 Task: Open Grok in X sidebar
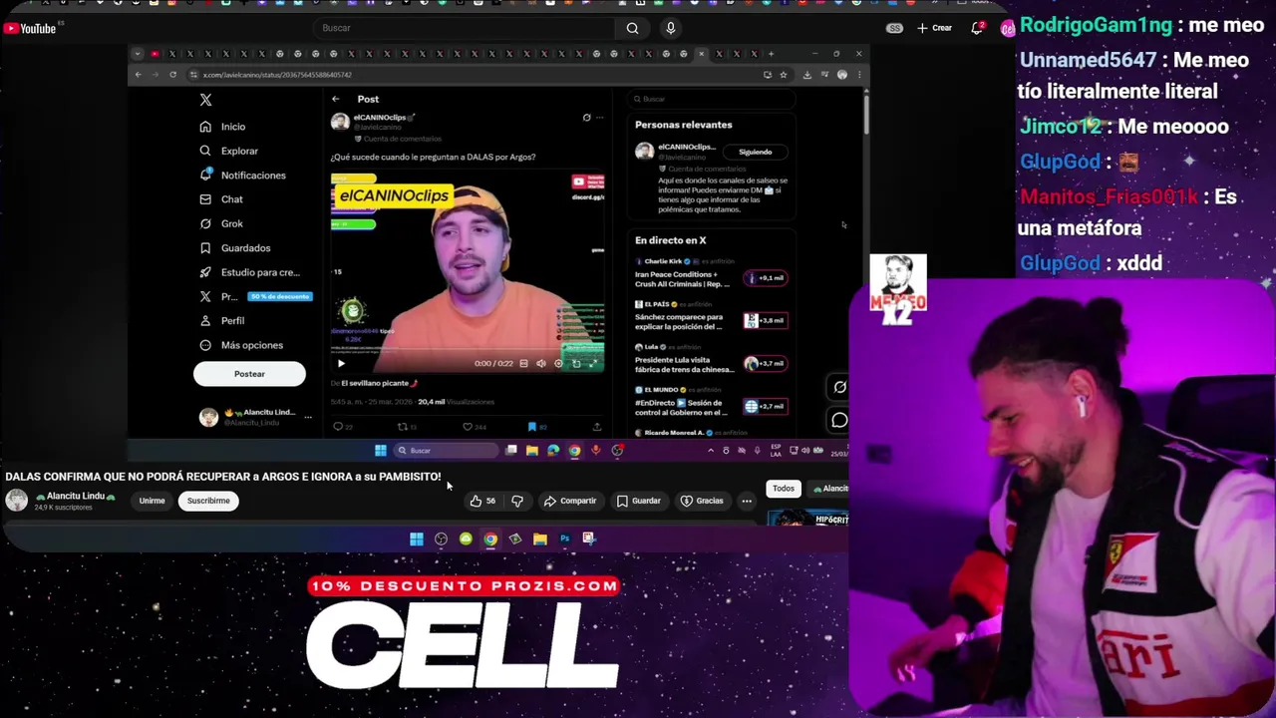pyautogui.click(x=220, y=223)
